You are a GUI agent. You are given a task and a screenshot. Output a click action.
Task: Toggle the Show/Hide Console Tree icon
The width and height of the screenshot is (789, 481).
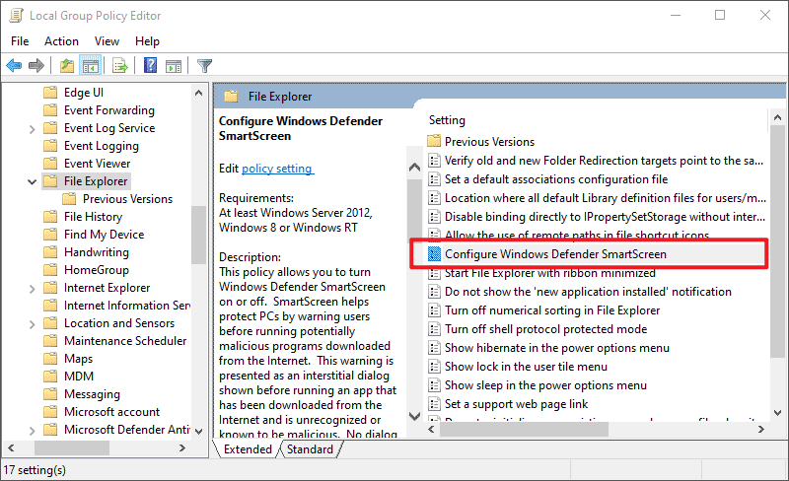(x=91, y=65)
